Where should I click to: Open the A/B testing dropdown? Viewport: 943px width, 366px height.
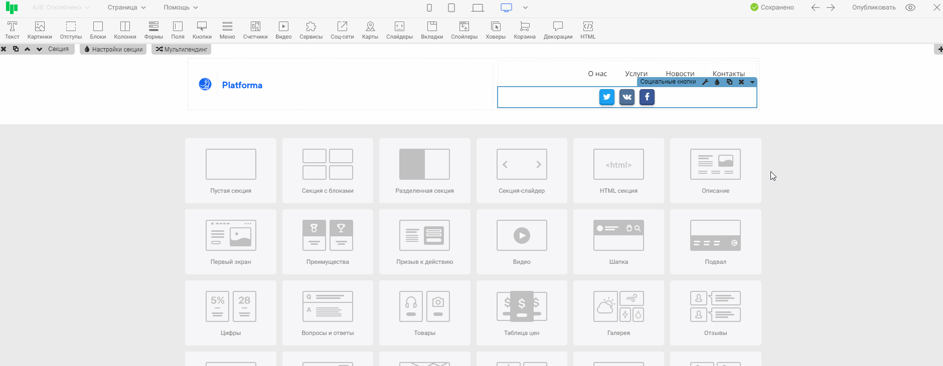61,8
